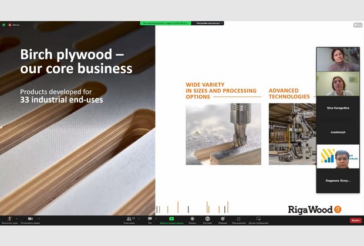The image size is (364, 246).
Task: Open the view settings dropdown at top
Action: point(207,23)
